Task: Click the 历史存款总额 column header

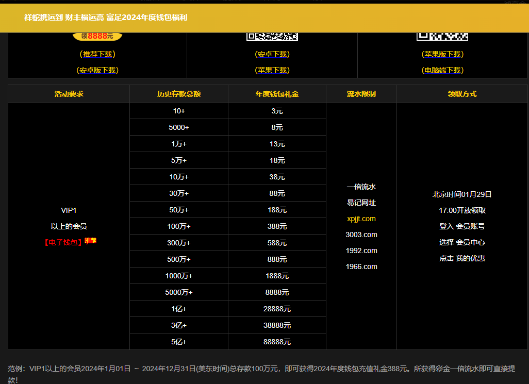Action: coord(179,94)
